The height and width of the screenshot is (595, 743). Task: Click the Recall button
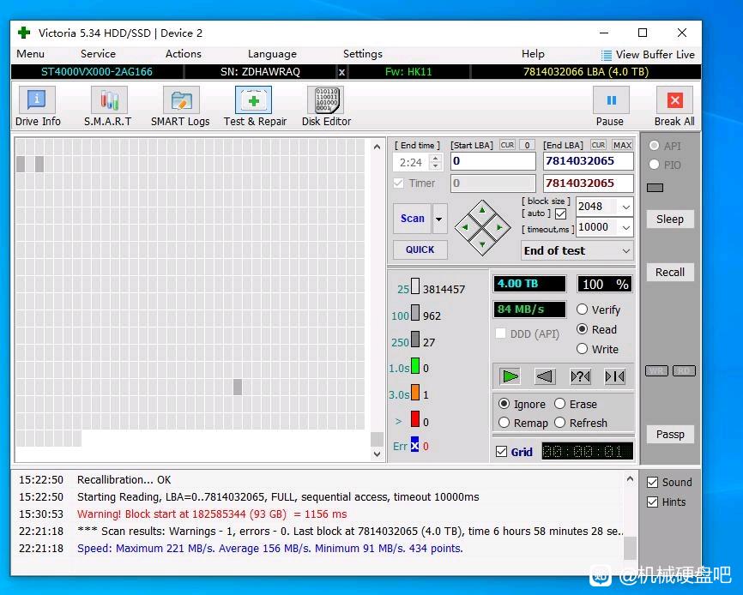pyautogui.click(x=670, y=272)
